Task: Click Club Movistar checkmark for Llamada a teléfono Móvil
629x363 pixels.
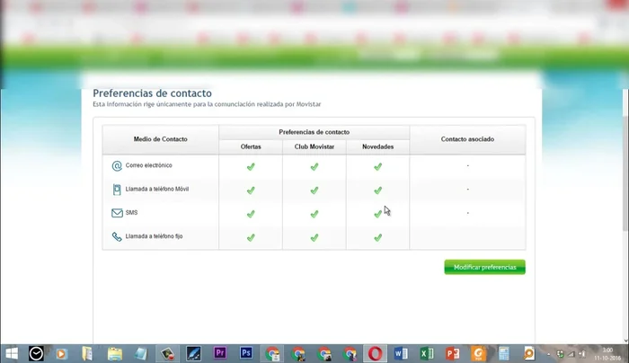Action: 314,190
